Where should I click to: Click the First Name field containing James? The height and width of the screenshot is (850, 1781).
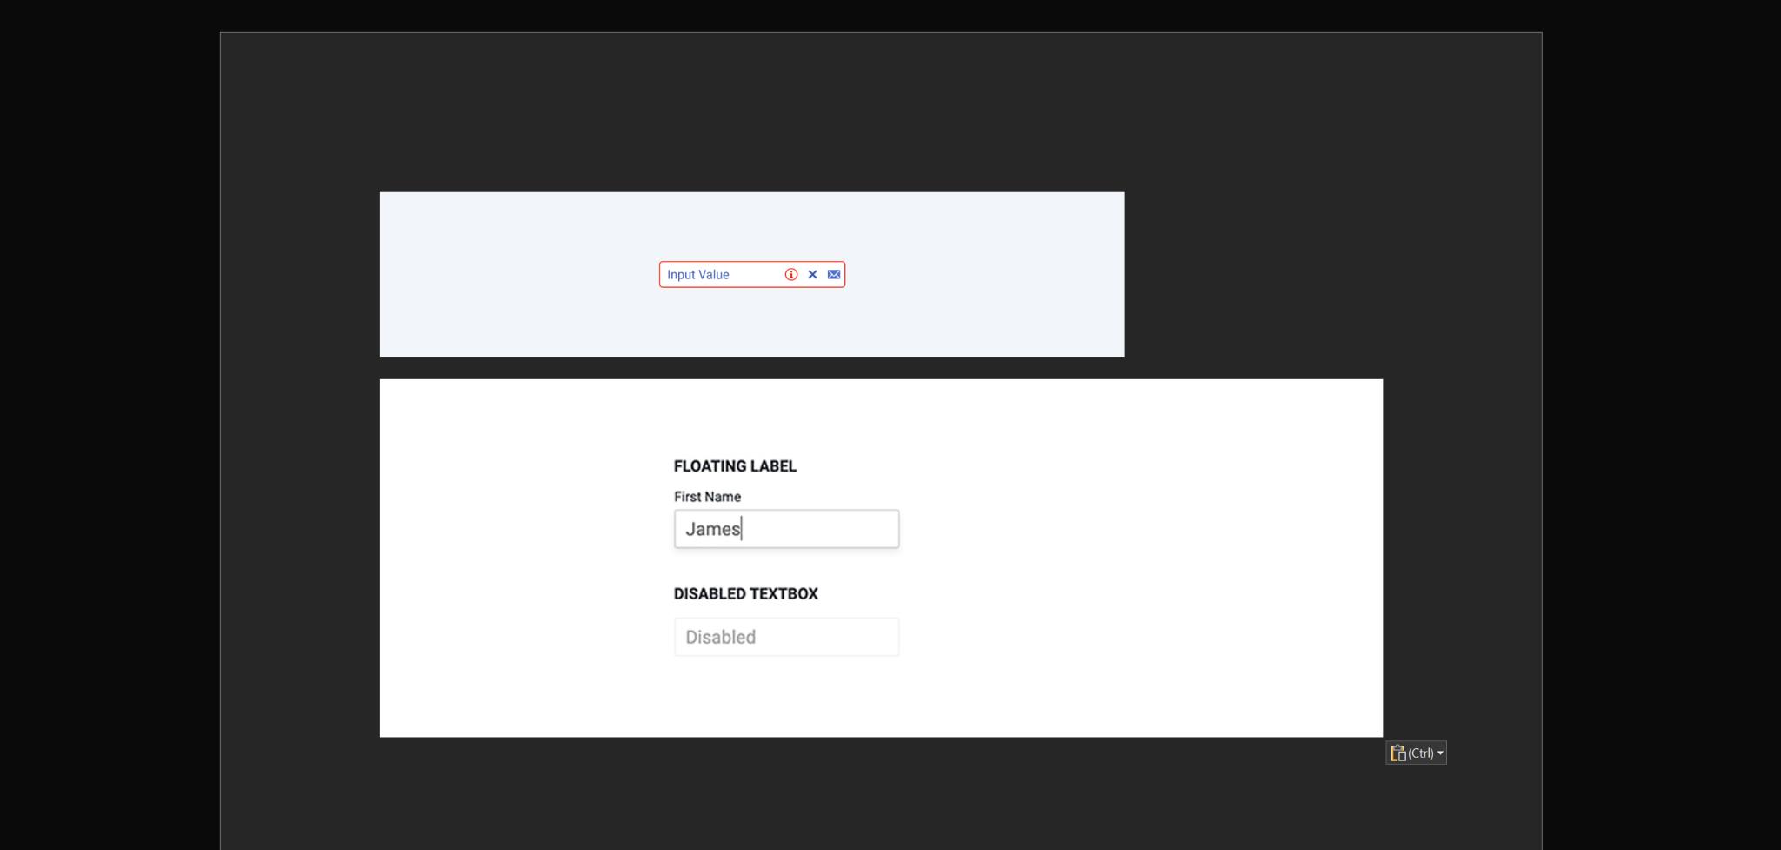click(786, 529)
